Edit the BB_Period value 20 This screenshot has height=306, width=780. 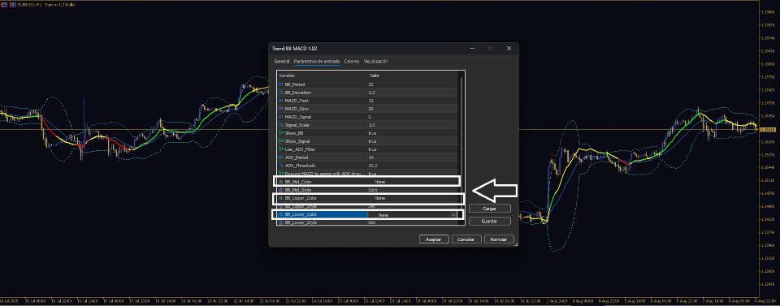[371, 84]
